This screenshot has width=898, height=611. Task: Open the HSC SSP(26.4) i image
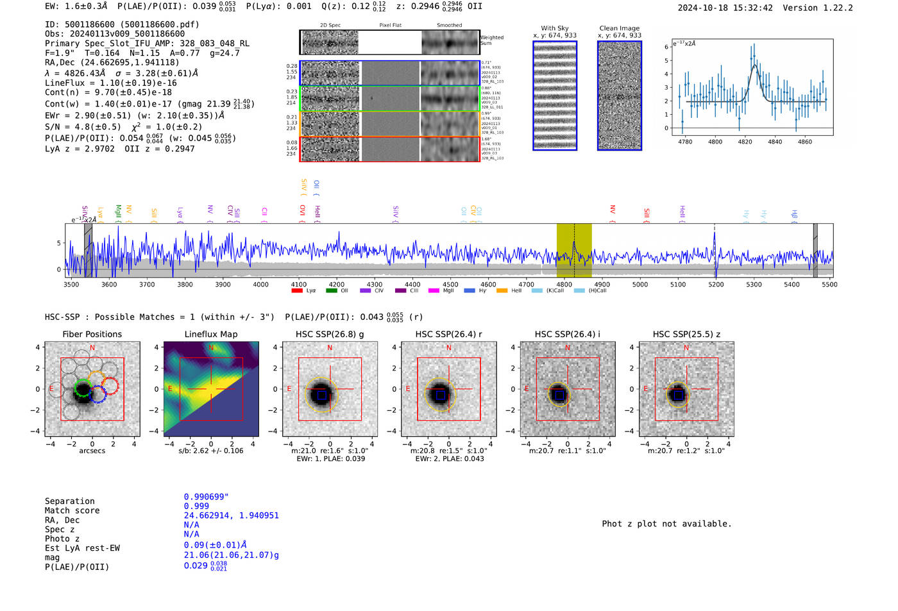(x=568, y=389)
